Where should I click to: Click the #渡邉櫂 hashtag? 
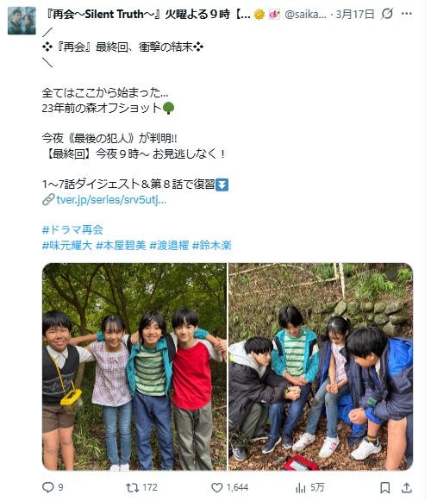tap(169, 245)
